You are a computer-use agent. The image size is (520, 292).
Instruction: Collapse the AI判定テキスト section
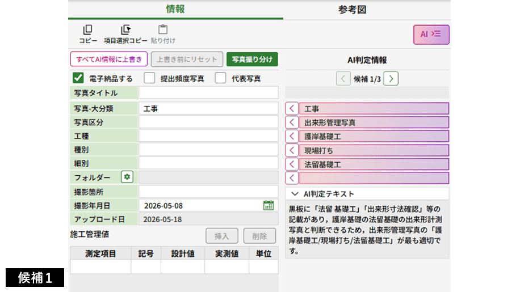pos(295,194)
